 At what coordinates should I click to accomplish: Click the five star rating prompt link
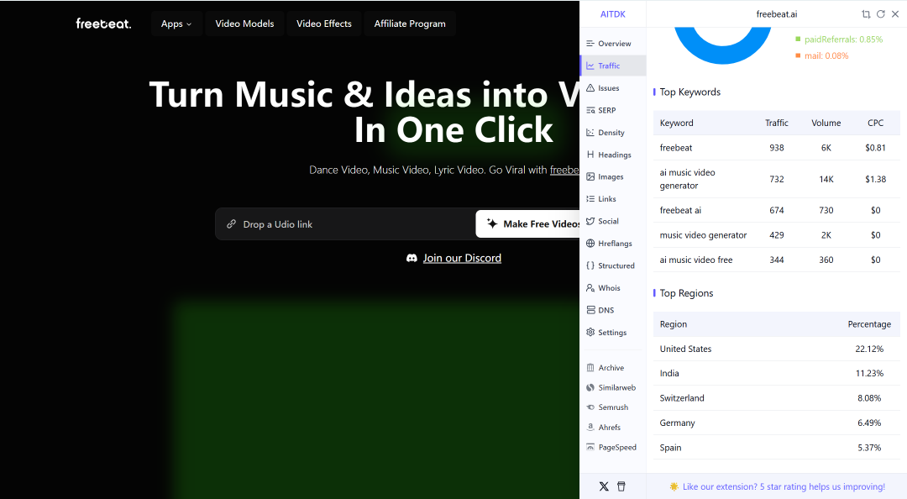pos(784,487)
